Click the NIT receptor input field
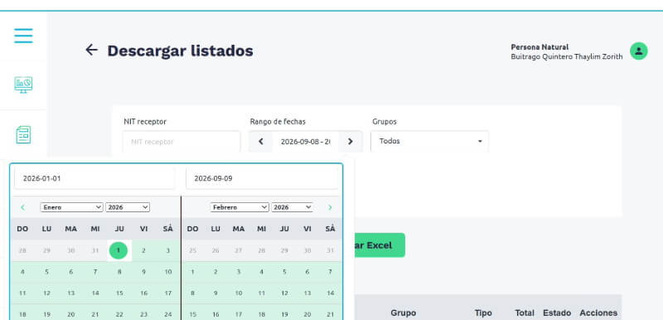The width and height of the screenshot is (663, 320). click(181, 142)
